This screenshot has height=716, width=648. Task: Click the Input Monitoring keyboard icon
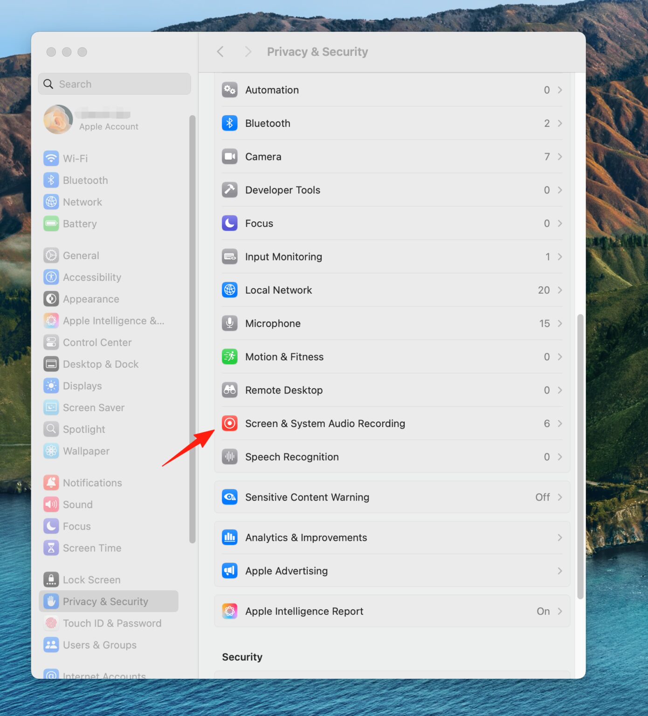tap(229, 257)
